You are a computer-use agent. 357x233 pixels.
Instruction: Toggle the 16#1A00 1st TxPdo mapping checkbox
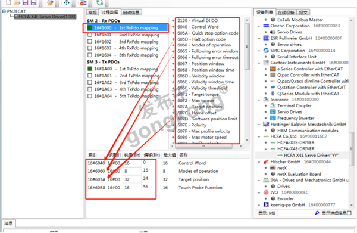click(x=90, y=69)
